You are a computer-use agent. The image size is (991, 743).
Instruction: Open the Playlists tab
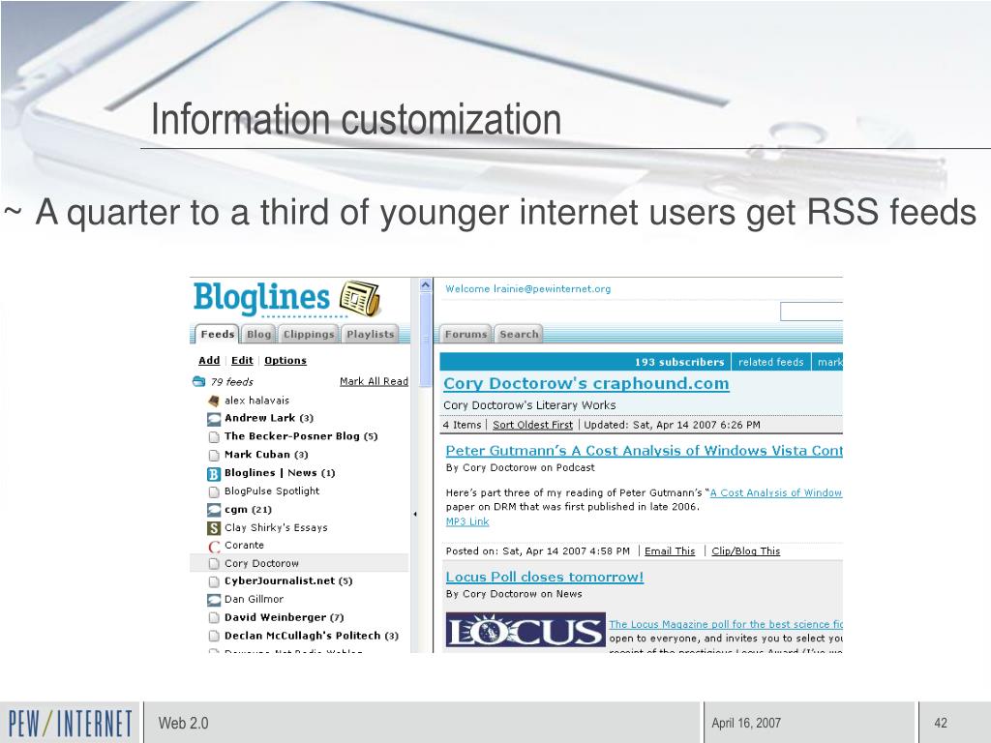coord(371,334)
